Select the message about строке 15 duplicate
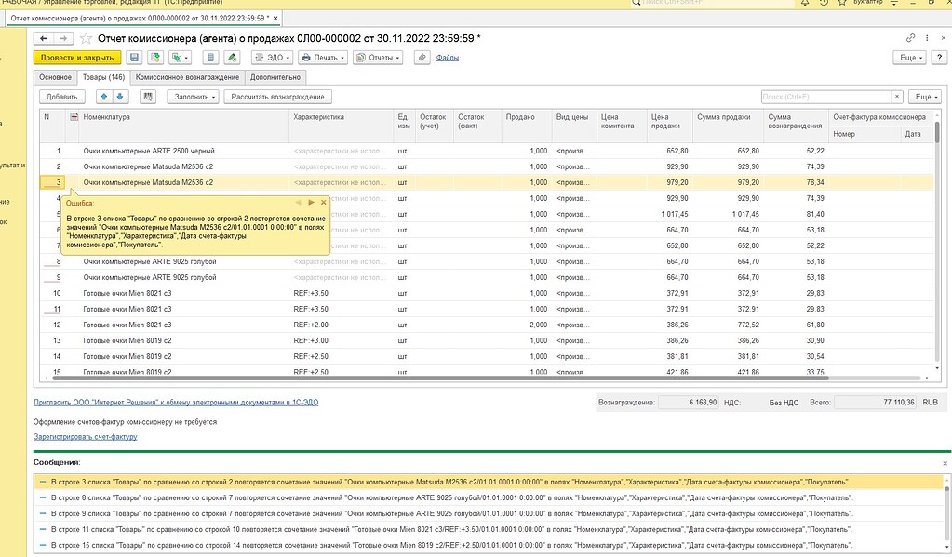The width and height of the screenshot is (952, 557). pyautogui.click(x=489, y=546)
